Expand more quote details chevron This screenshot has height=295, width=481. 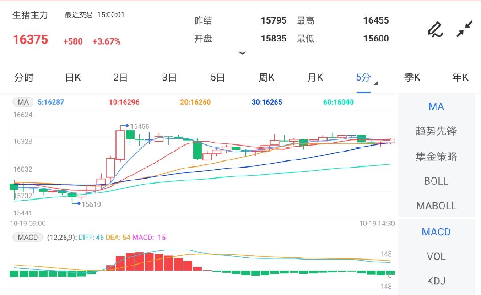pyautogui.click(x=242, y=53)
